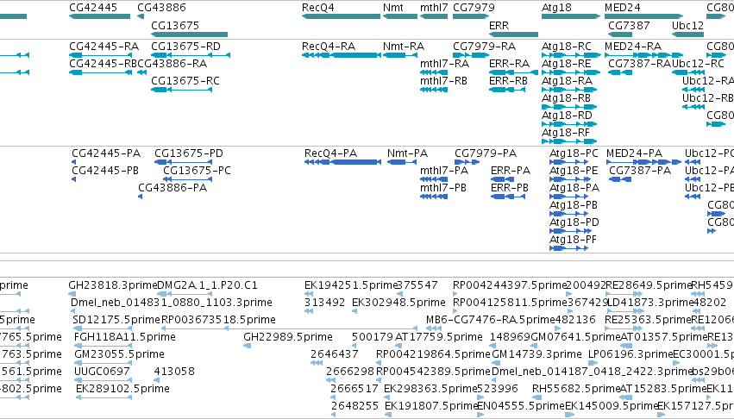The height and width of the screenshot is (419, 734).
Task: Click the CG13675-RD transcript label
Action: point(185,47)
